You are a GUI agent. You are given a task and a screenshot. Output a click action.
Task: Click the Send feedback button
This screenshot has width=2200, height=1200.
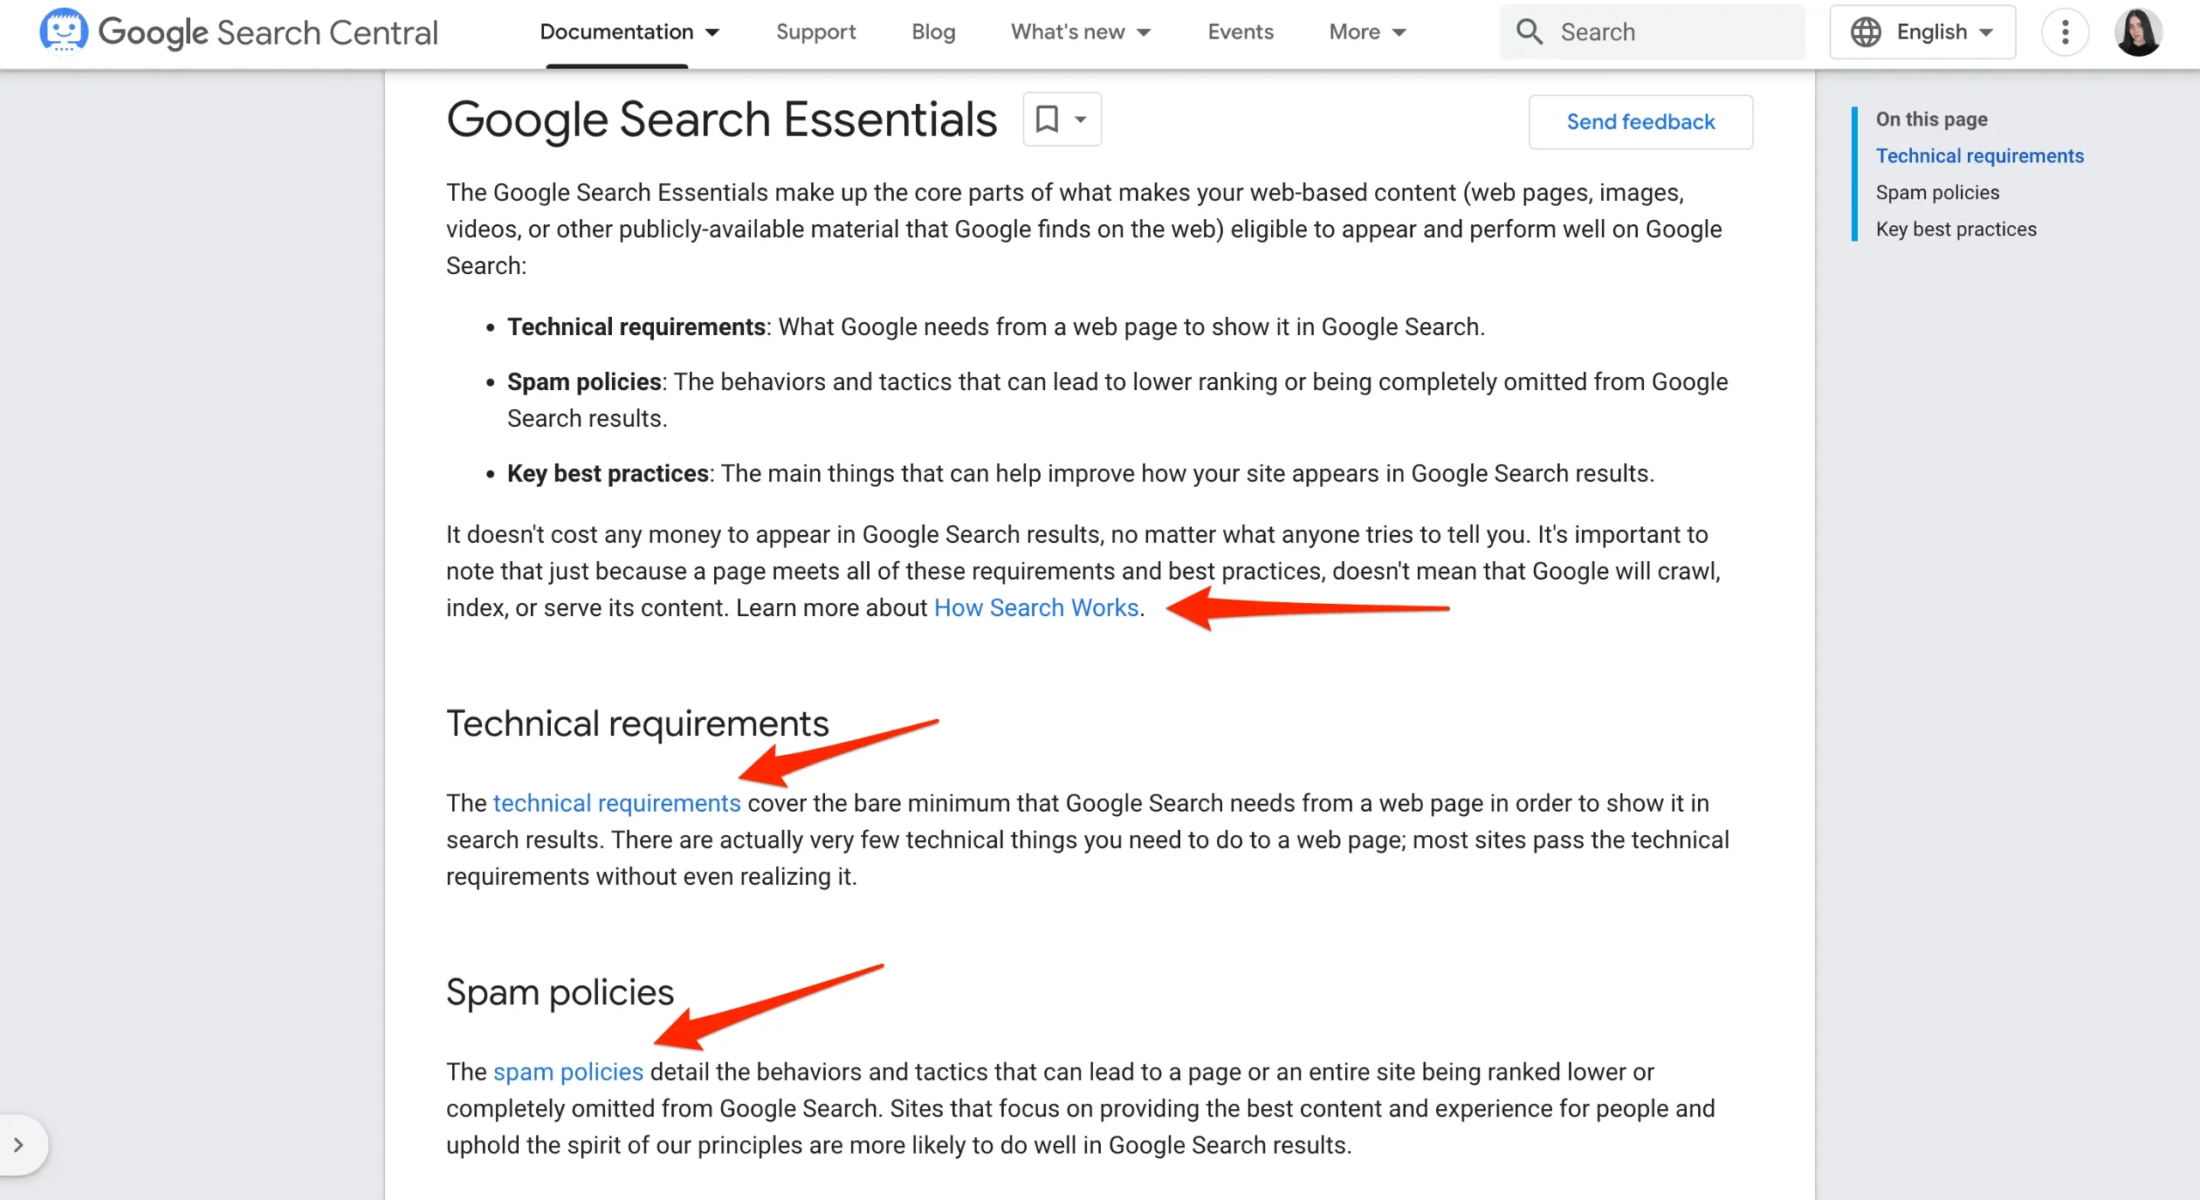pyautogui.click(x=1641, y=121)
